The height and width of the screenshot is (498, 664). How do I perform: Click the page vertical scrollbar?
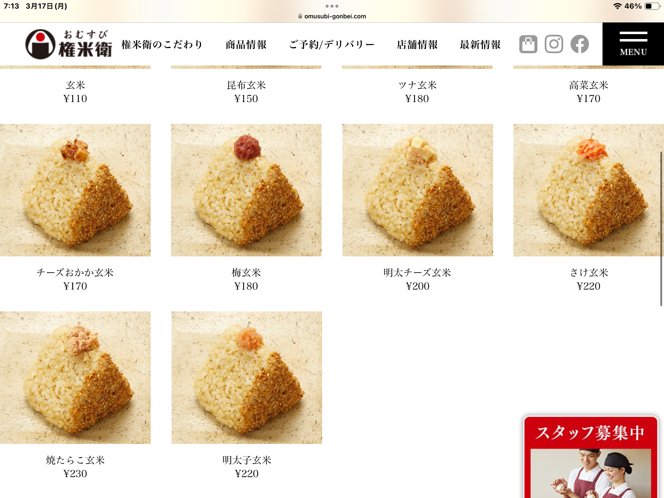[661, 229]
